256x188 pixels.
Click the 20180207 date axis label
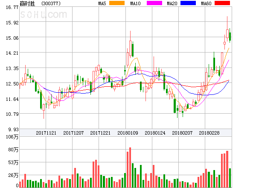(182, 133)
